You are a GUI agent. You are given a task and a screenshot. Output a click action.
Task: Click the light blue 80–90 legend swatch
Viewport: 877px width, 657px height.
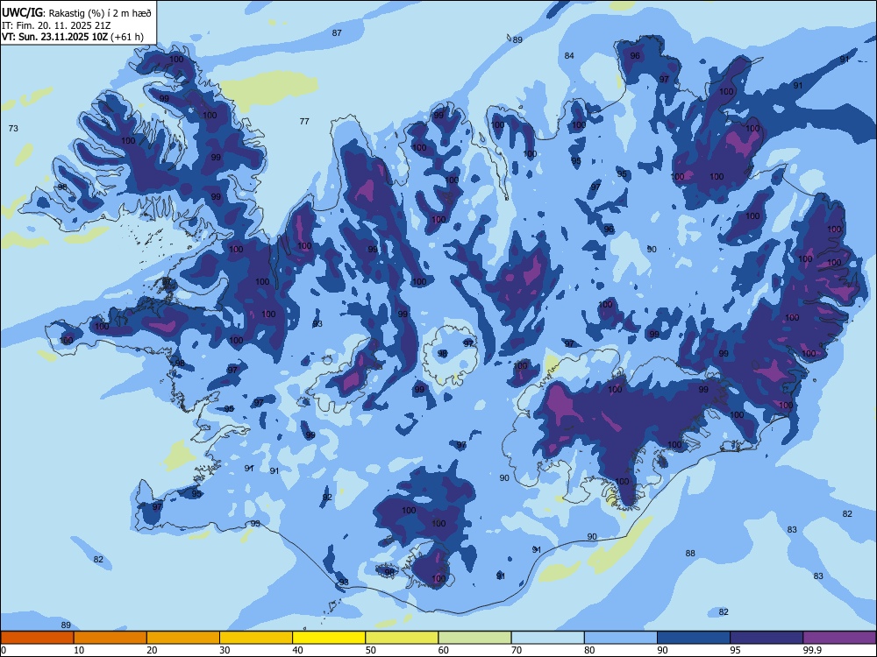(621, 638)
